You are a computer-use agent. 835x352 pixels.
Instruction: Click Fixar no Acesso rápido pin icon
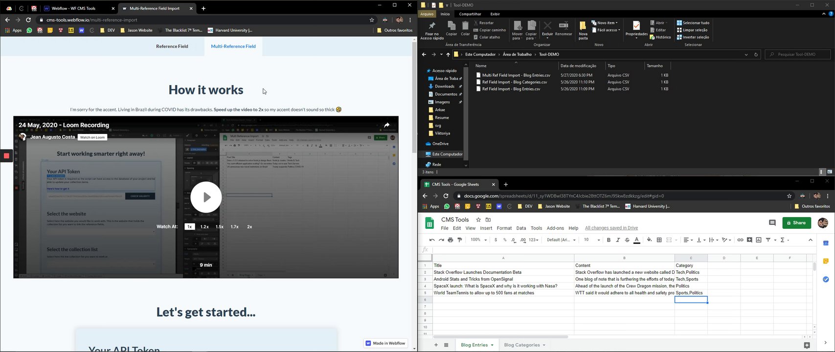coord(432,25)
